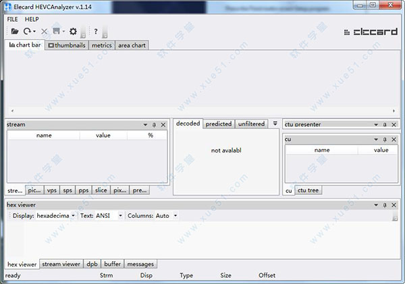This screenshot has width=405, height=284.
Task: Click the name column header in cu panel
Action: click(x=322, y=150)
